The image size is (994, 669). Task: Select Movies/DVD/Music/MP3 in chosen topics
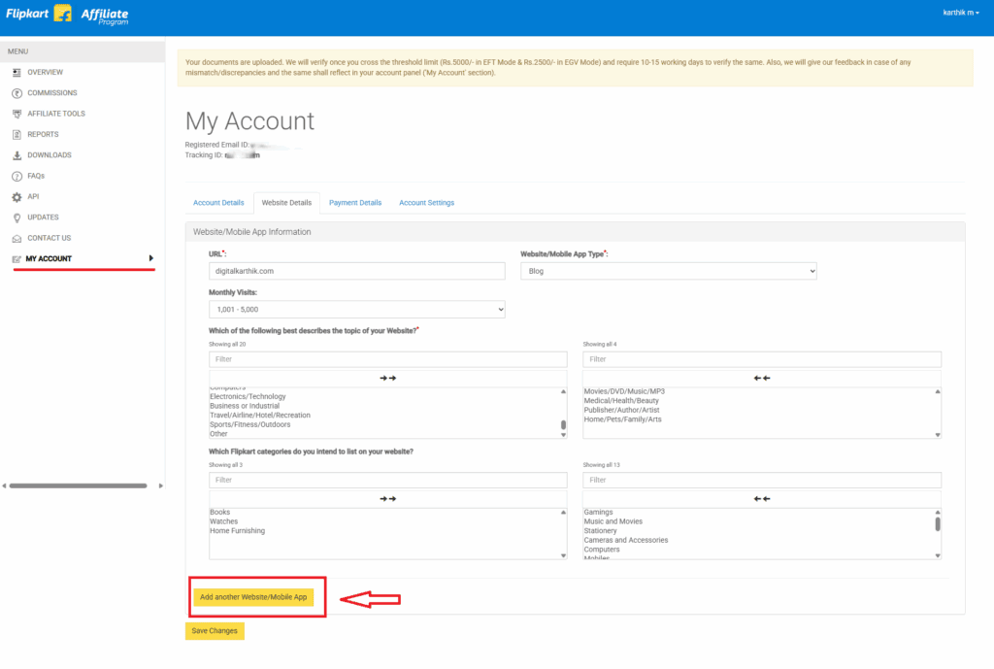[624, 392]
